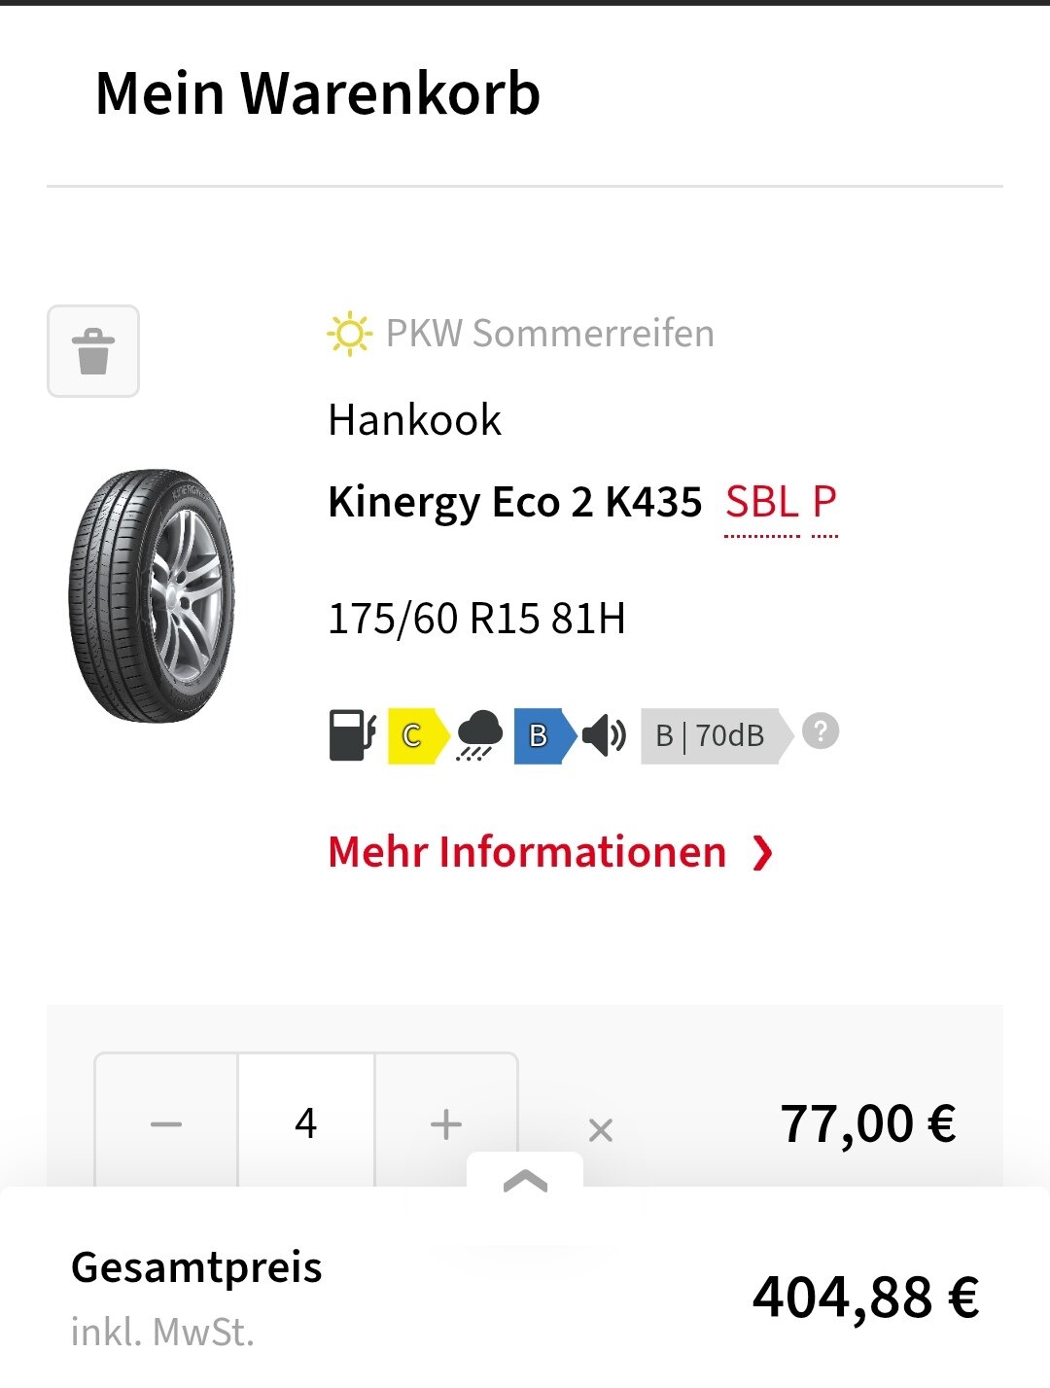Expand the total price panel chevron
The image size is (1050, 1388).
[x=525, y=1181]
